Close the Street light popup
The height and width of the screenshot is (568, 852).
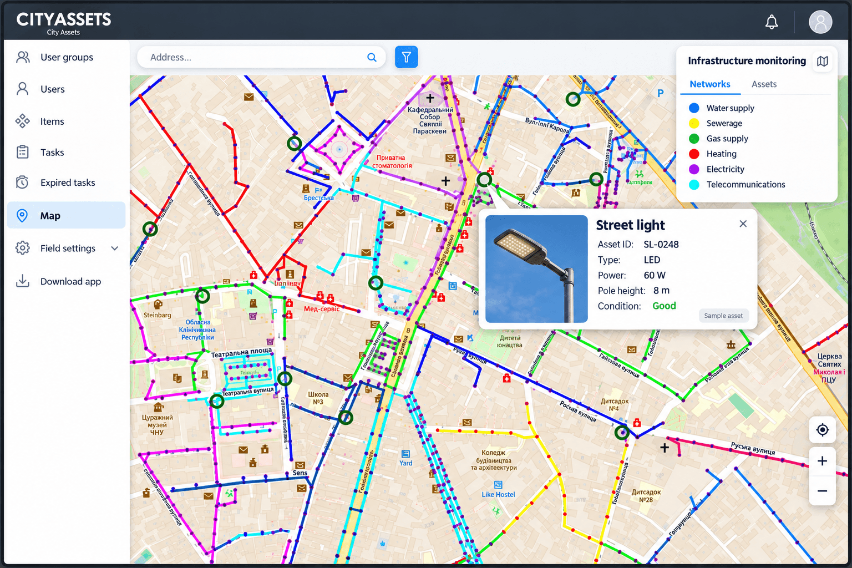(743, 224)
